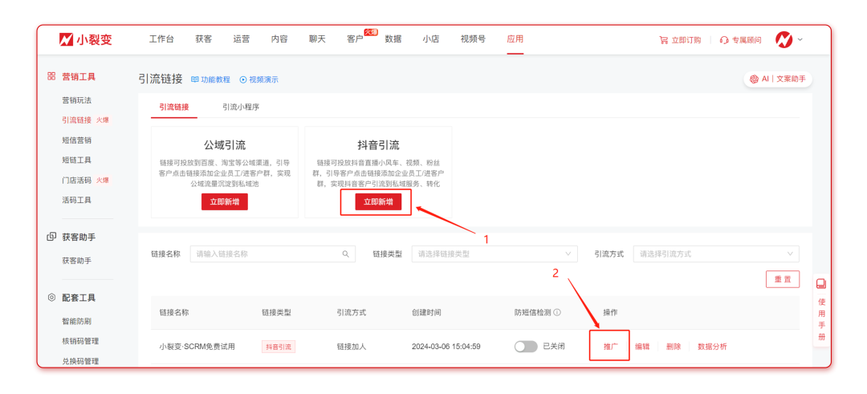Play the 视频演示 video icon link
Screen dimensions: 867x394
(x=243, y=79)
